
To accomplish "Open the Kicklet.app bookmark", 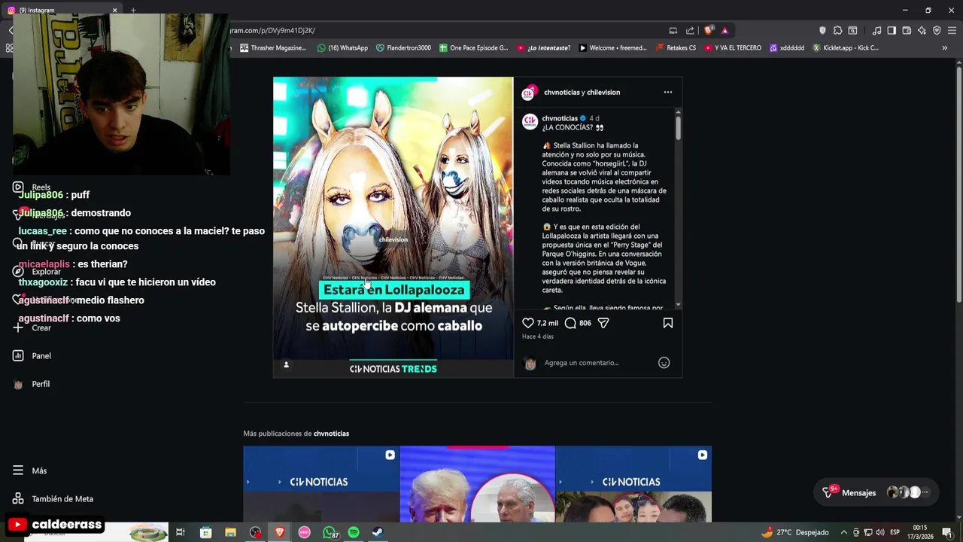I will click(845, 48).
